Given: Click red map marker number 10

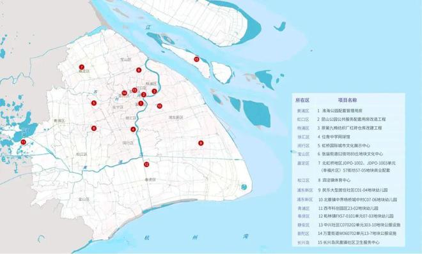Looking at the screenshot, I should (159, 106).
